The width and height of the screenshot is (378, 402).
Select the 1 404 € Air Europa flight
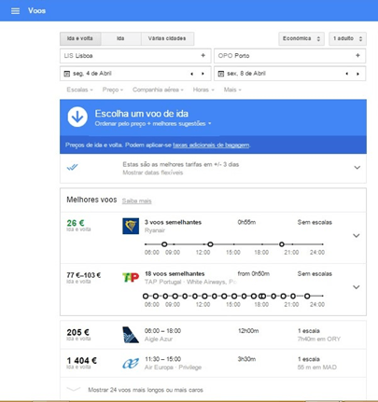213,363
